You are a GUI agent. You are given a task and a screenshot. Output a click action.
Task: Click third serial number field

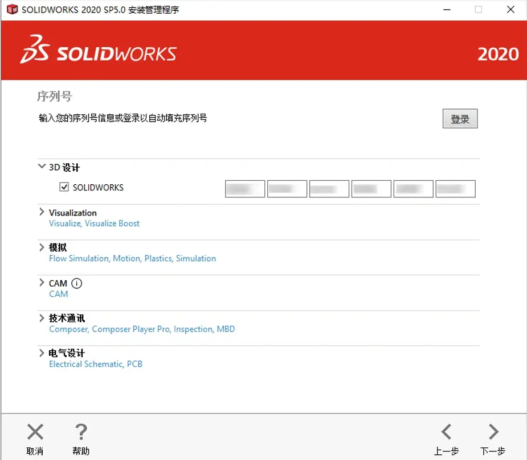point(329,189)
